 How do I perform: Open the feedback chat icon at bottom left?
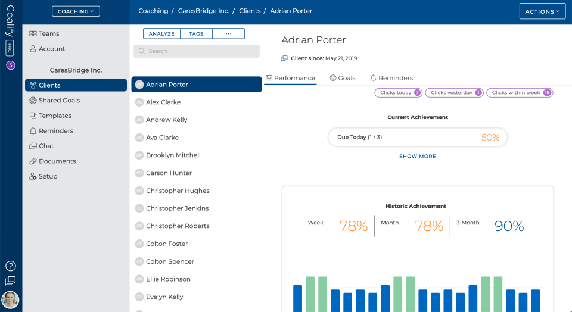pyautogui.click(x=11, y=280)
